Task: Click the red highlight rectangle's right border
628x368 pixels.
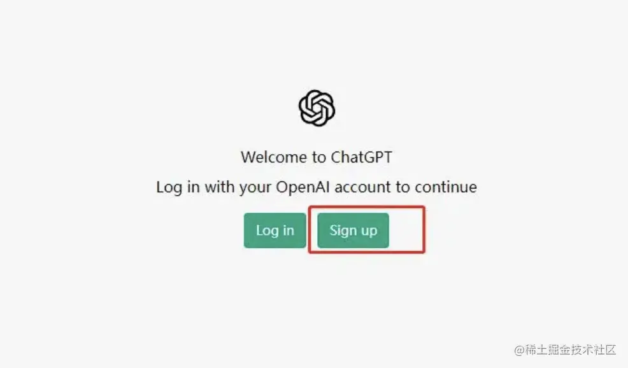Action: click(x=424, y=230)
